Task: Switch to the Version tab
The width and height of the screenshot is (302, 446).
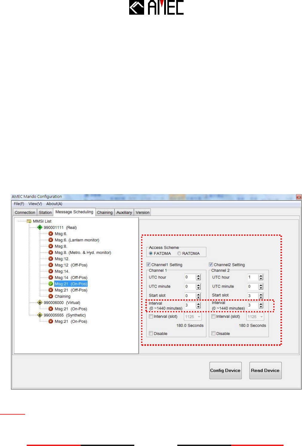Action: pos(143,212)
